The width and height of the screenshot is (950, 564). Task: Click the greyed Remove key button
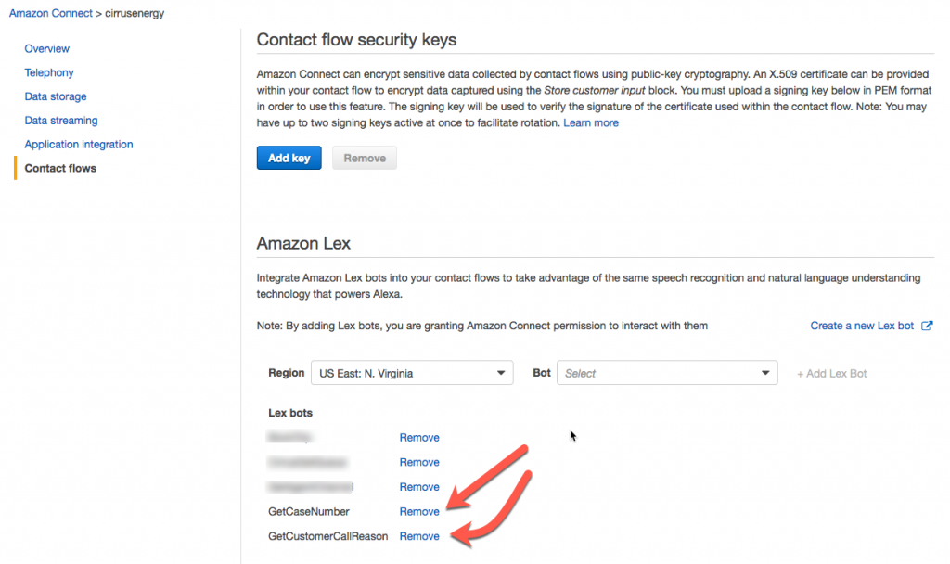(365, 158)
